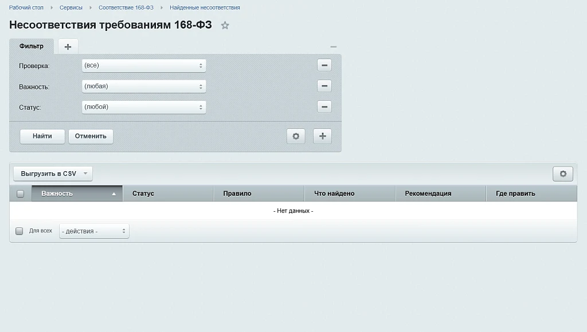This screenshot has height=332, width=587.
Task: Select the Фильтр tab
Action: coord(32,46)
